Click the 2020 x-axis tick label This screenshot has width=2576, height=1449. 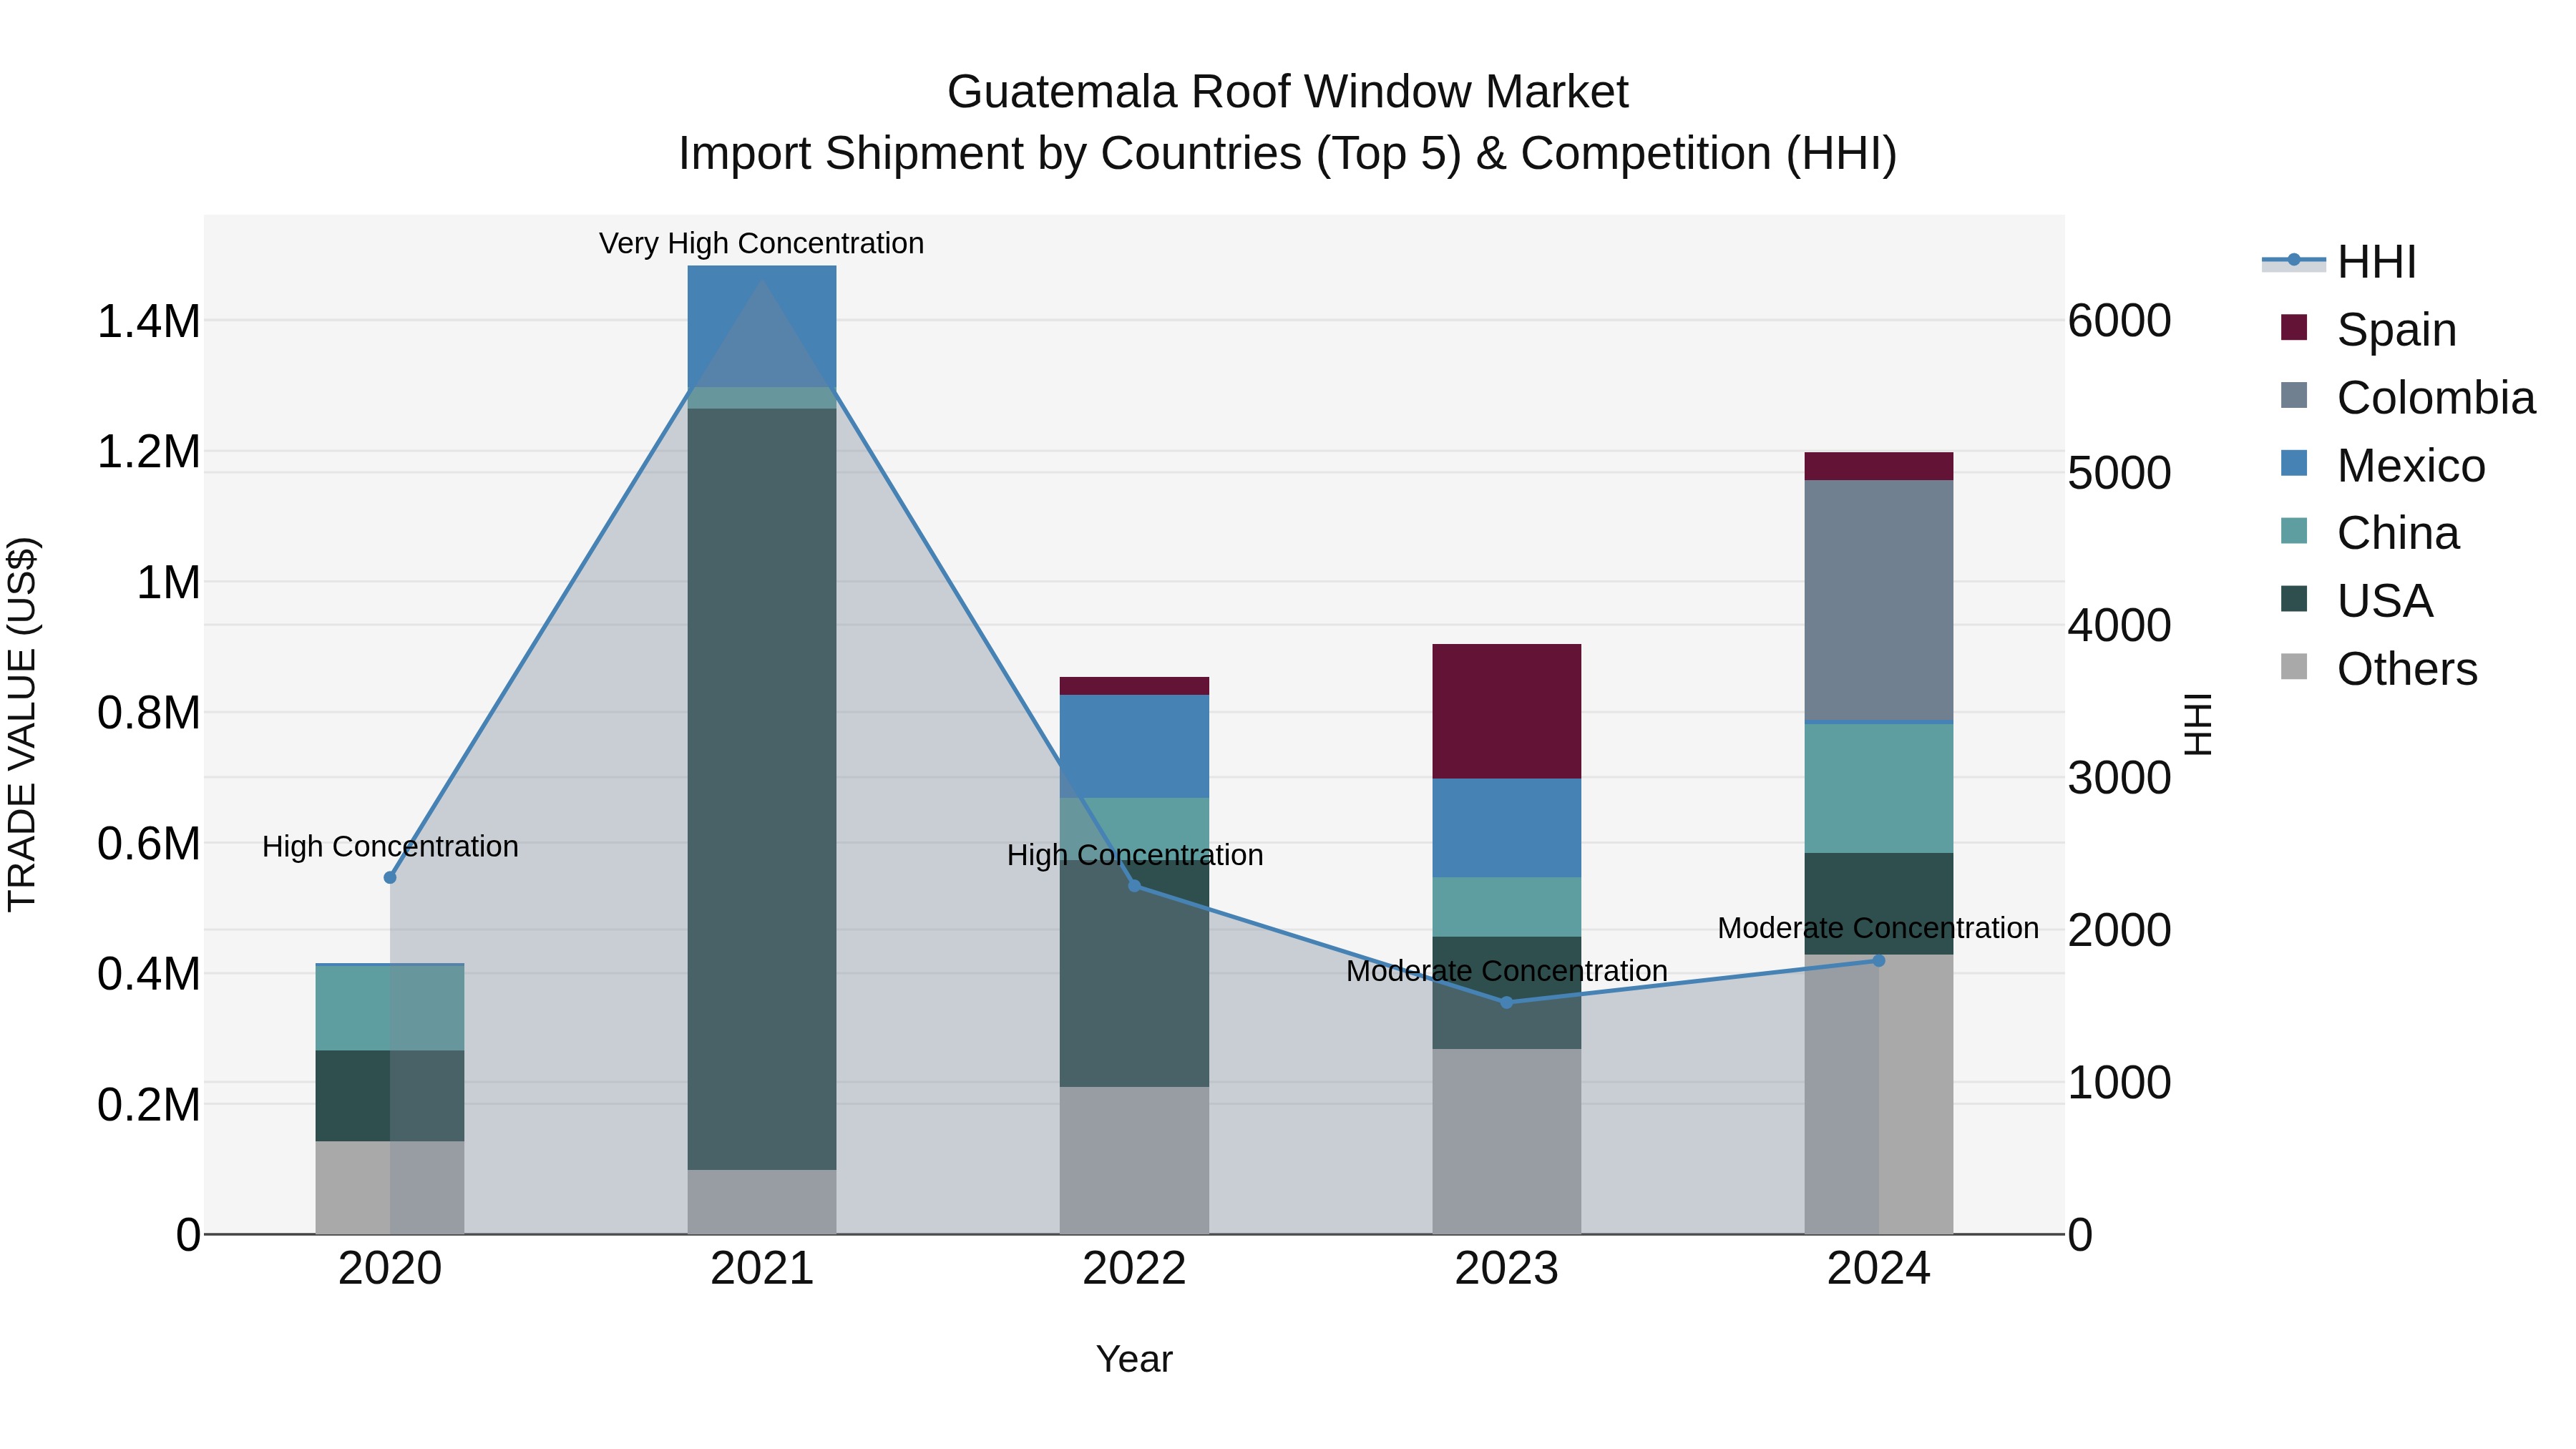(x=390, y=1269)
